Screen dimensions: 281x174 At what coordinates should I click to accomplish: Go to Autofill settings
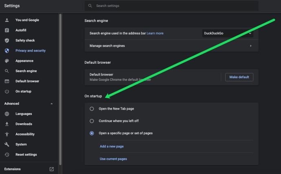21,30
